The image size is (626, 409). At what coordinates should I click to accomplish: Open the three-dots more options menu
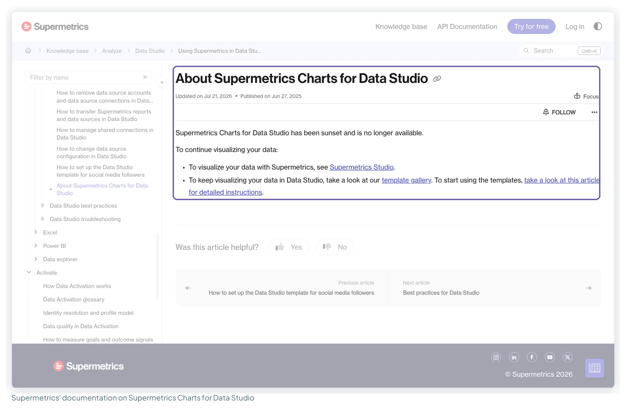(594, 112)
